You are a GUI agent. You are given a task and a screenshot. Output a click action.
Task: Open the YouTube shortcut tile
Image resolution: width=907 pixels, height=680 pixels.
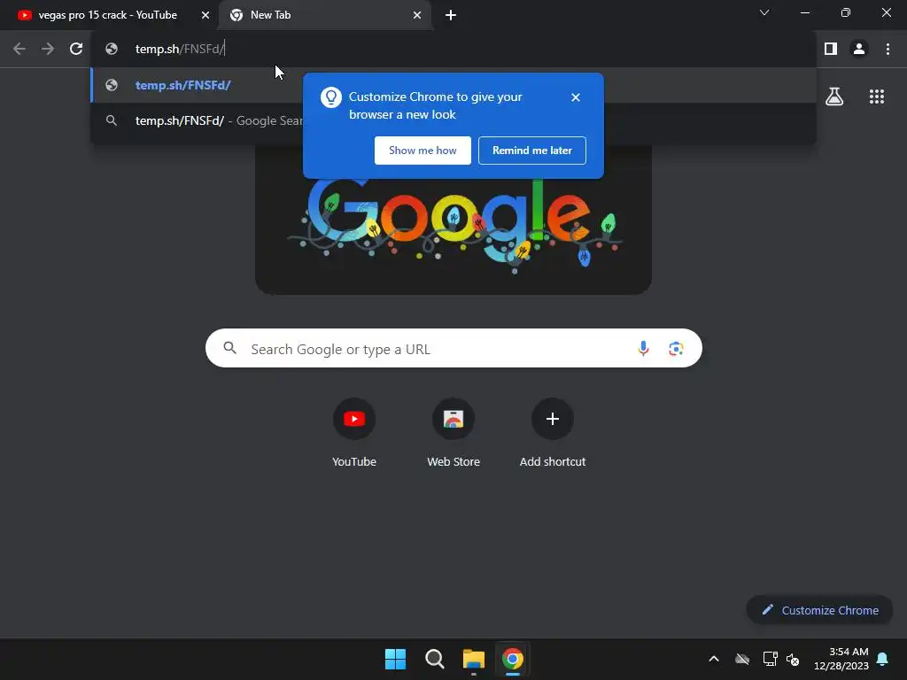354,432
